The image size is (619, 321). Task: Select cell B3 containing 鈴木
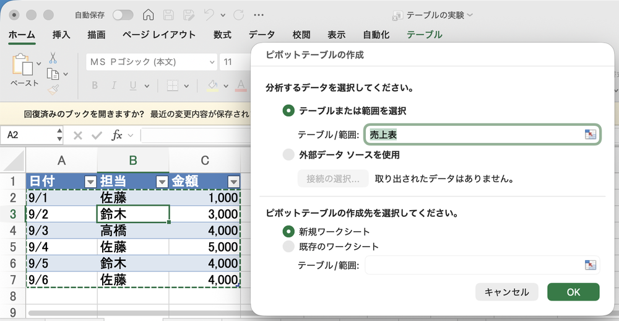click(x=133, y=214)
